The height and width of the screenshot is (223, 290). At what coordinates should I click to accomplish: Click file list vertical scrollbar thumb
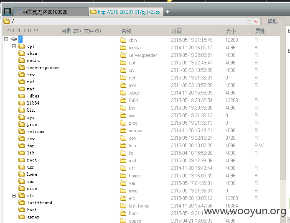[x=283, y=106]
